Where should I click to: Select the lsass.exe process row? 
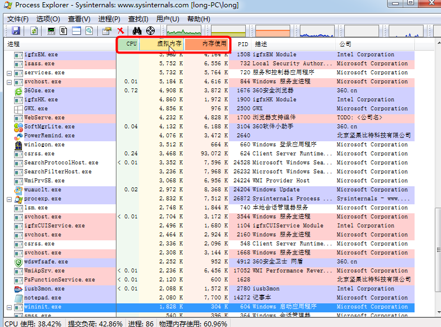pos(209,64)
